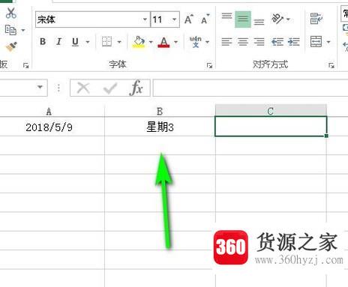Open the phonetic guide dropdown arrow
This screenshot has height=287, width=348.
[x=207, y=42]
